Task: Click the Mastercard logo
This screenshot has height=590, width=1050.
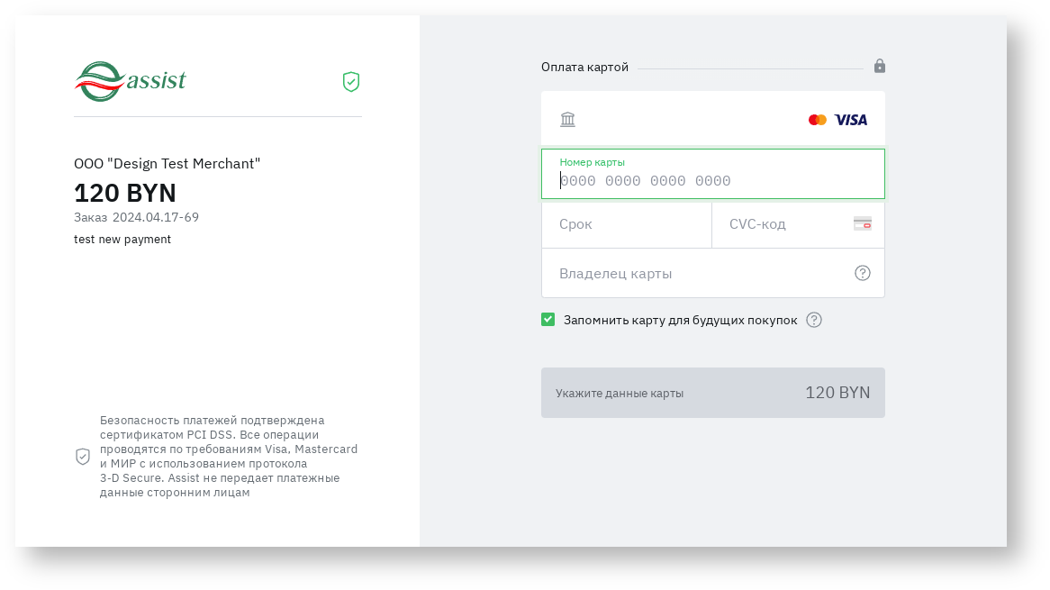Action: [817, 120]
